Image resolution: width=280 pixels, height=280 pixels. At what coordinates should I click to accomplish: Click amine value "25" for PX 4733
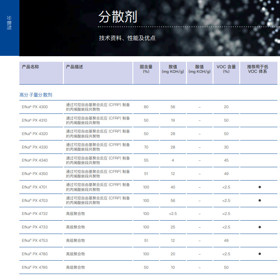coord(173,227)
